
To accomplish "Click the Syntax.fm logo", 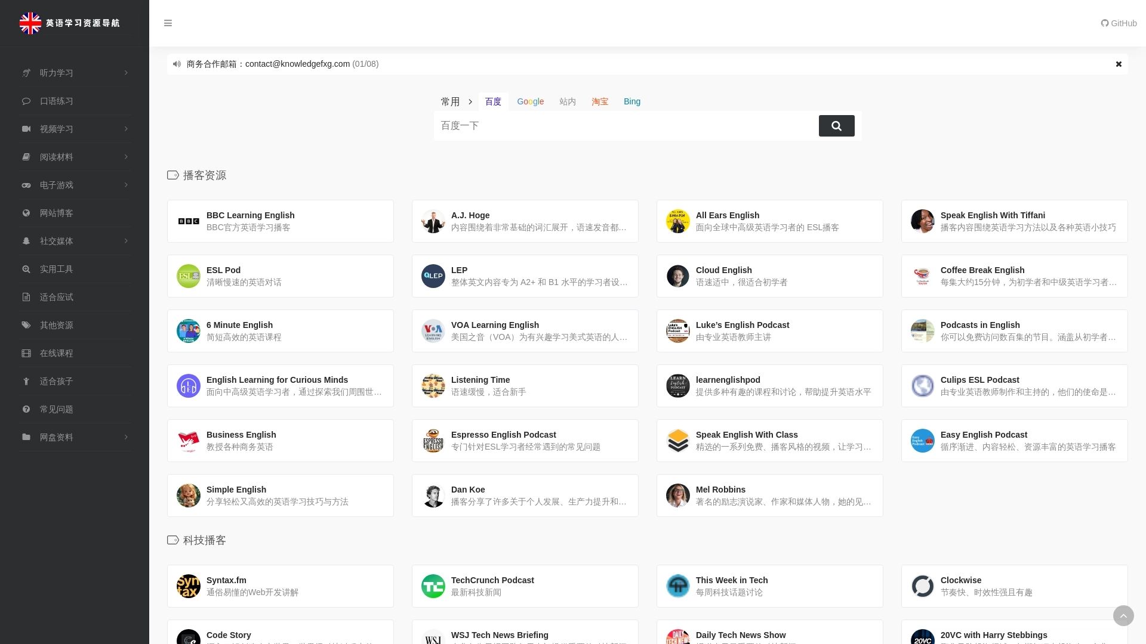I will point(189,586).
